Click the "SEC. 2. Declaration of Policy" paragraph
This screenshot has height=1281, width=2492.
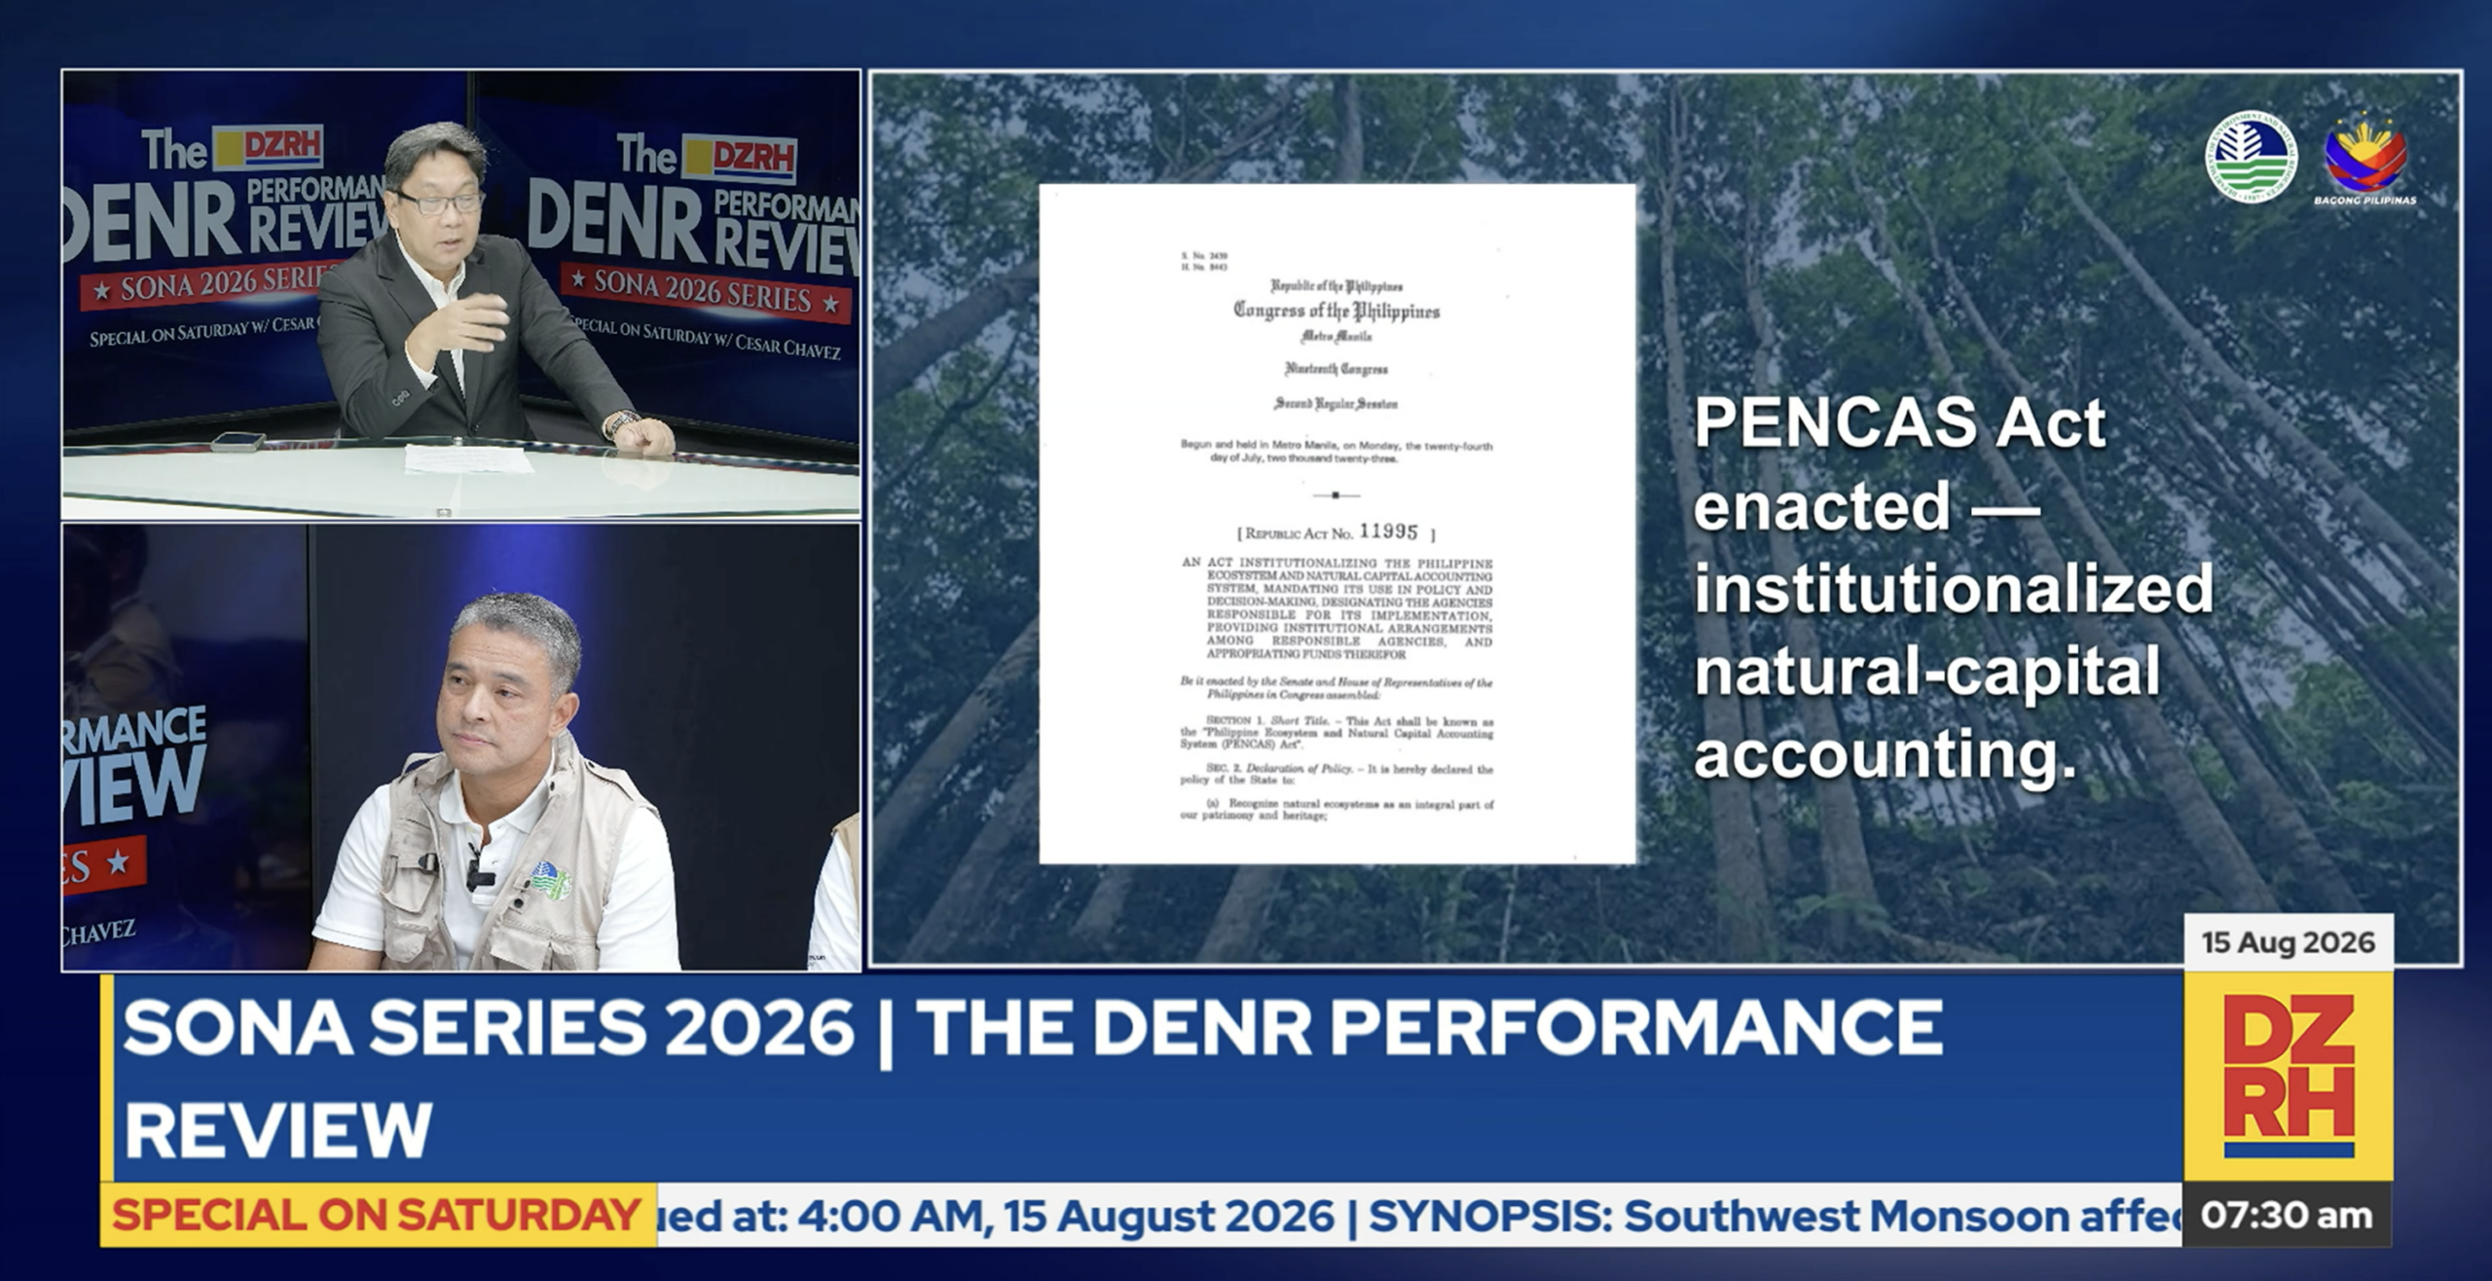[1337, 775]
